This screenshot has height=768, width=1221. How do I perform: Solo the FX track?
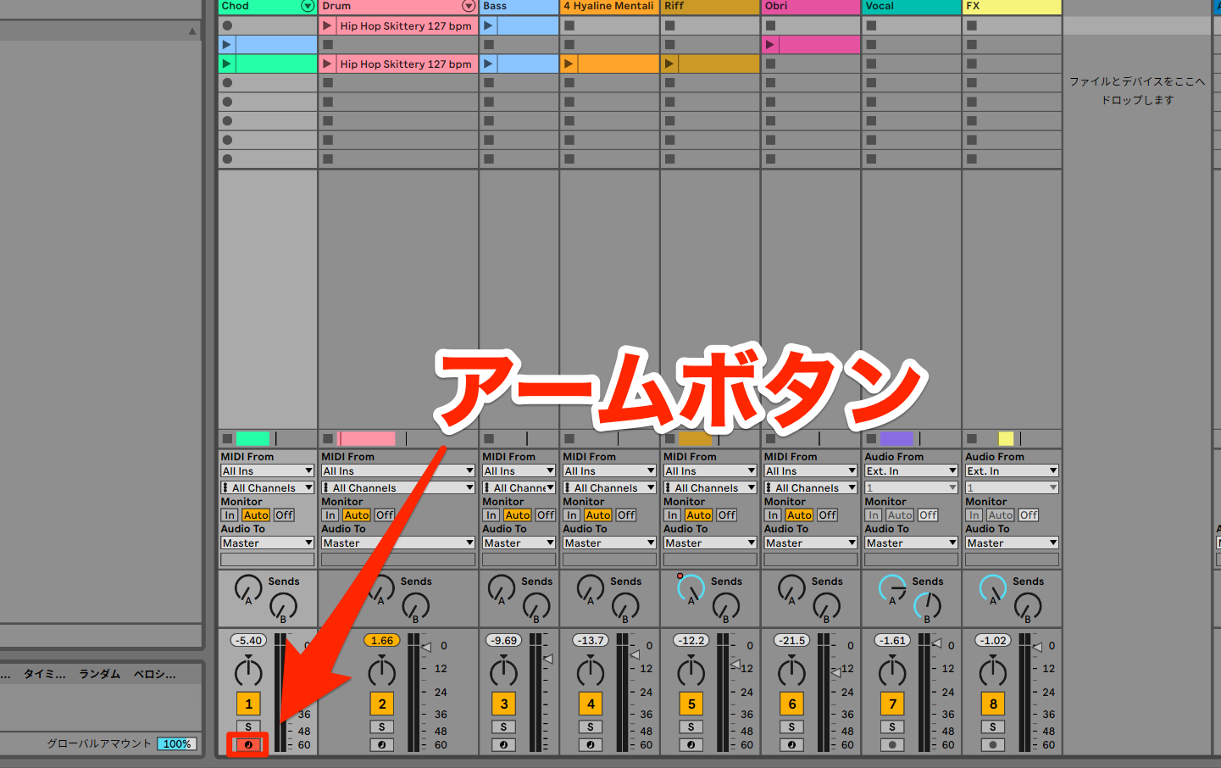[993, 727]
